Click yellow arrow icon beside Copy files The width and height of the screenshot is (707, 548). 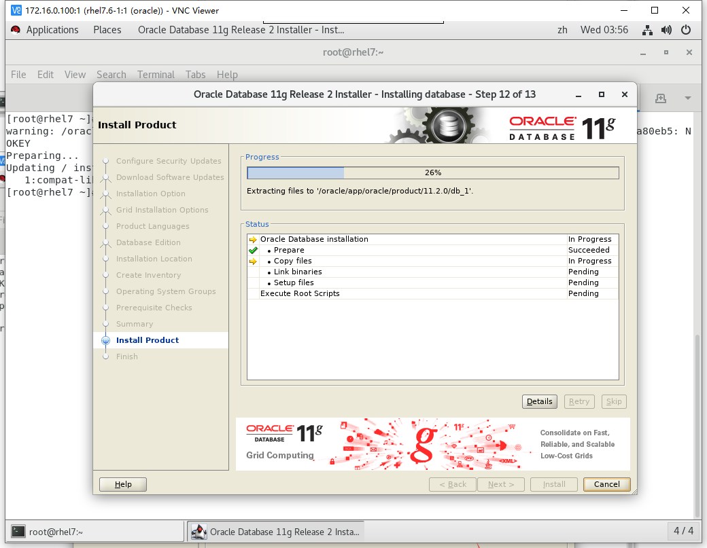coord(253,261)
